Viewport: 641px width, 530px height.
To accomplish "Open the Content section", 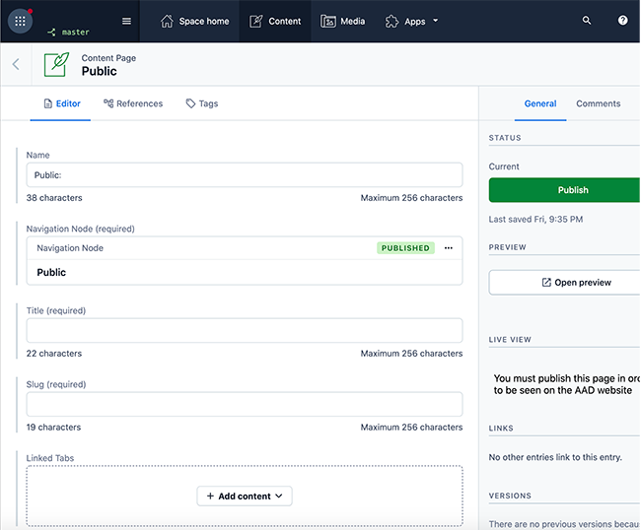I will pos(275,22).
